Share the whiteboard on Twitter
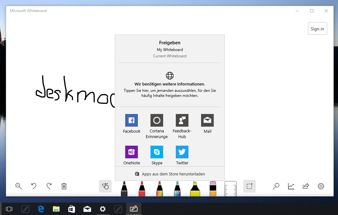The width and height of the screenshot is (338, 215). point(182,155)
